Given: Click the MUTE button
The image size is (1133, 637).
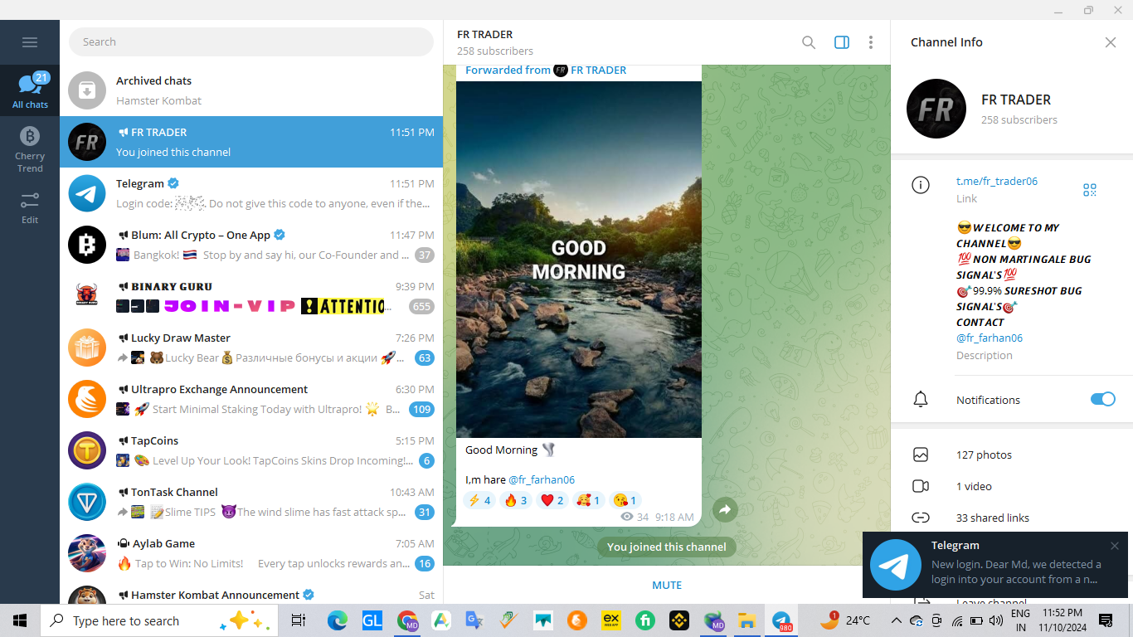Looking at the screenshot, I should click(667, 585).
